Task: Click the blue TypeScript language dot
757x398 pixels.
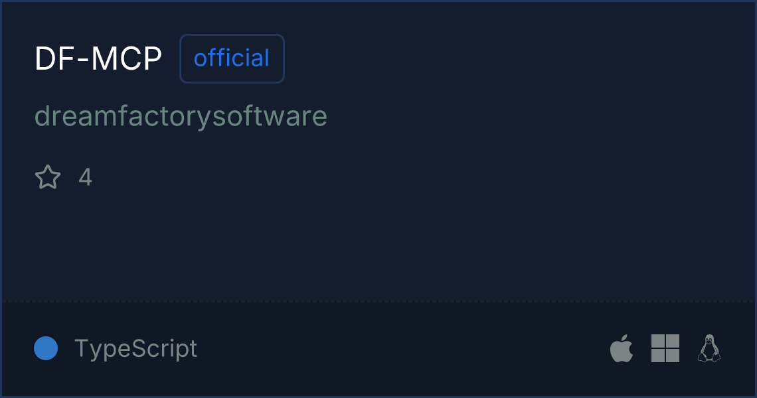Action: [x=46, y=348]
